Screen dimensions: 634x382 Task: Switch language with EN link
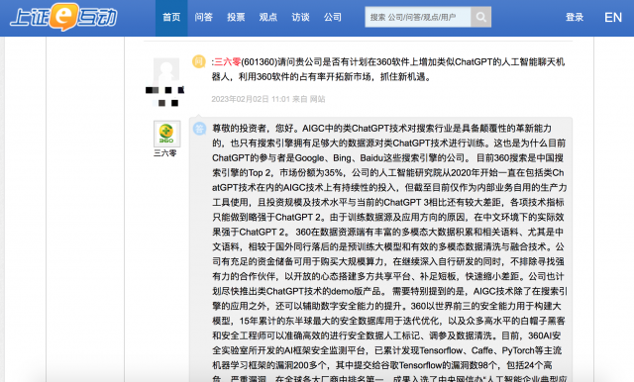(x=613, y=18)
